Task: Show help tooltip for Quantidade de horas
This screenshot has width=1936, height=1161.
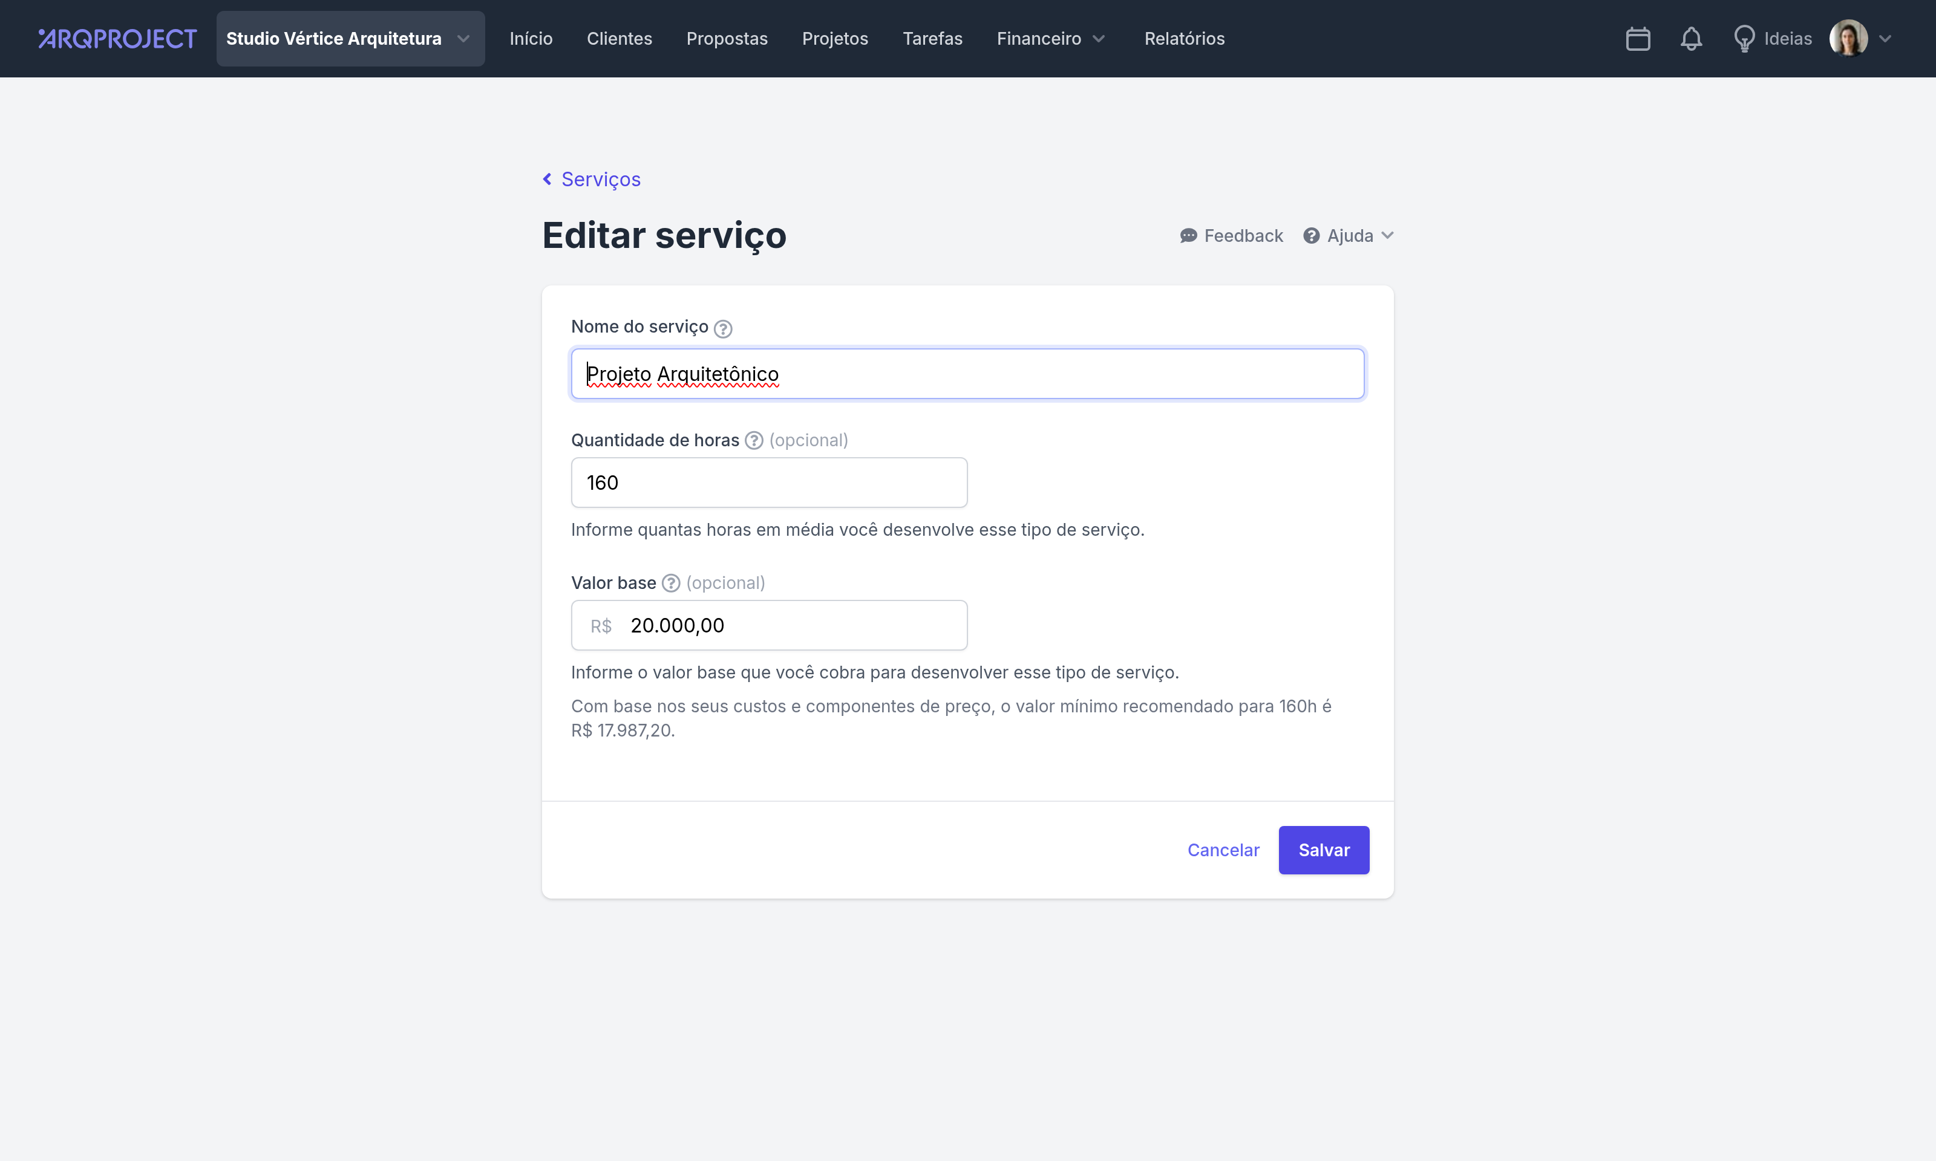Action: 754,440
